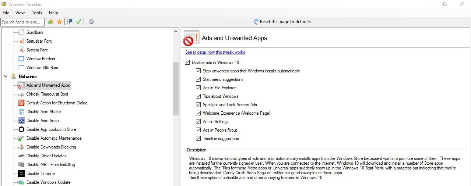Click the Statusbar Font item icon
Image resolution: width=471 pixels, height=186 pixels.
point(21,41)
